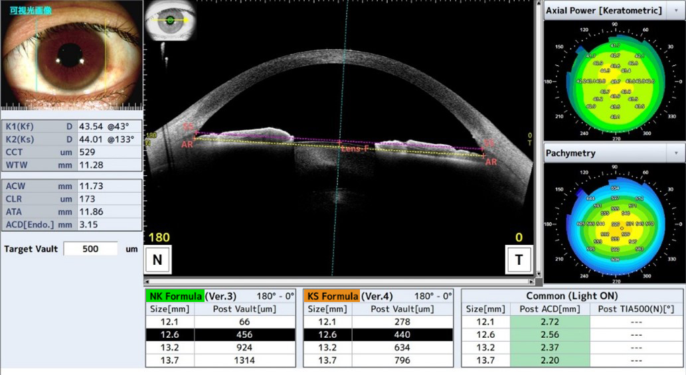Click the horizontal scrollbar right arrow
The width and height of the screenshot is (686, 375).
pos(531,282)
